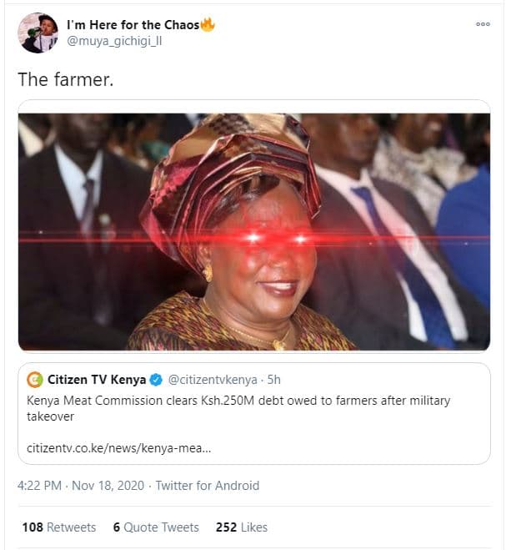The width and height of the screenshot is (506, 550).
Task: Click the Citizen TV Kenya logo avatar
Action: tap(35, 380)
